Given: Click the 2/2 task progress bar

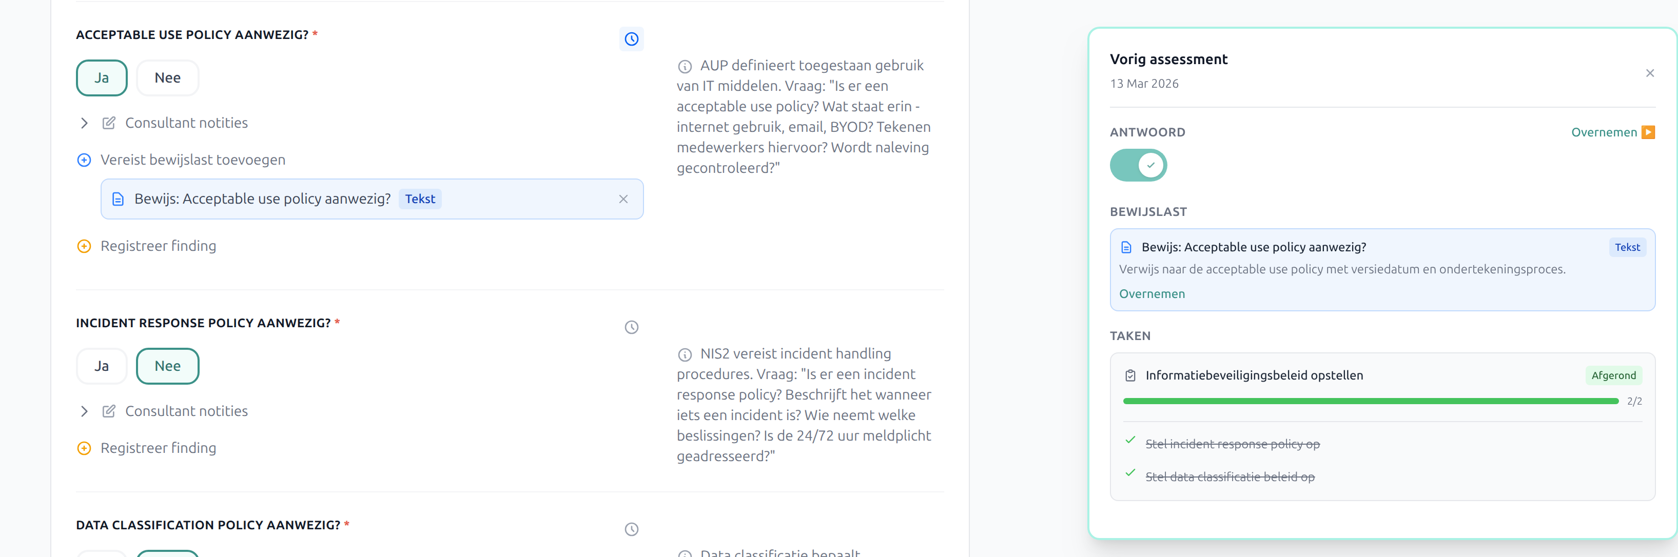Looking at the screenshot, I should point(1368,401).
